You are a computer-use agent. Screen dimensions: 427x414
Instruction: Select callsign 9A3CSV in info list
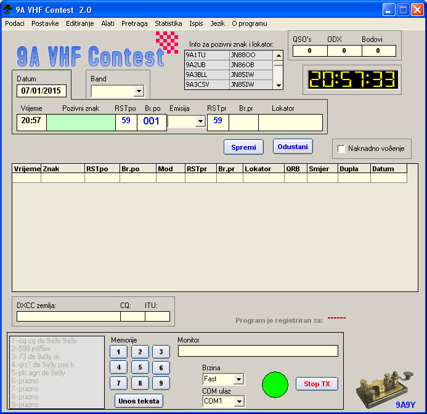pyautogui.click(x=207, y=84)
